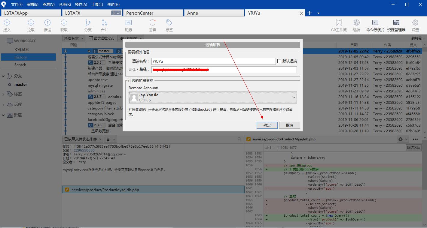
Task: Open the 操作(A) menu
Action: pyautogui.click(x=81, y=4)
